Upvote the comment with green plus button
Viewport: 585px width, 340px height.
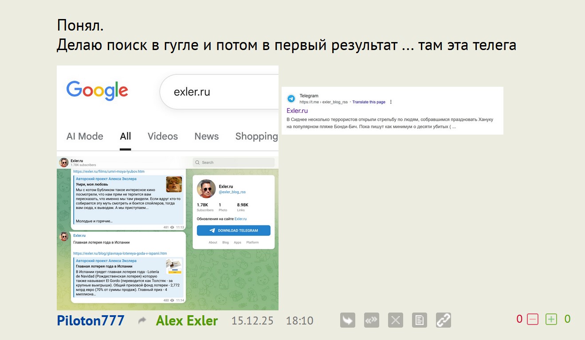[551, 319]
